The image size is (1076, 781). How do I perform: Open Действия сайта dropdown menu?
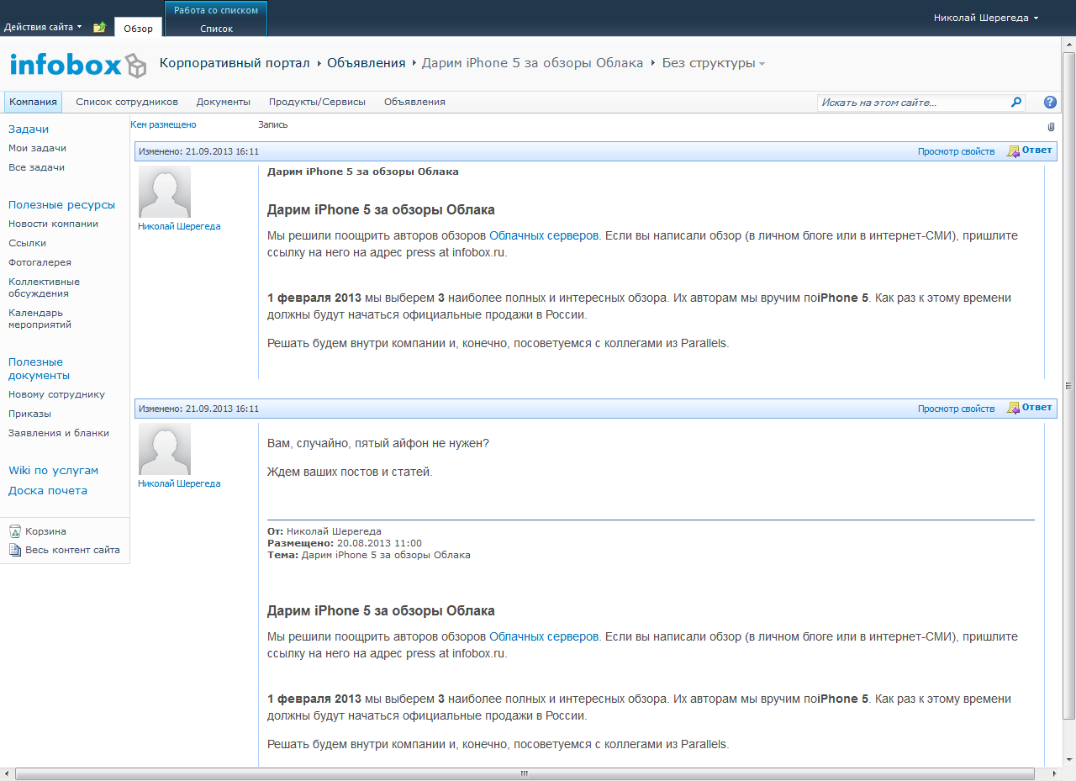tap(43, 27)
